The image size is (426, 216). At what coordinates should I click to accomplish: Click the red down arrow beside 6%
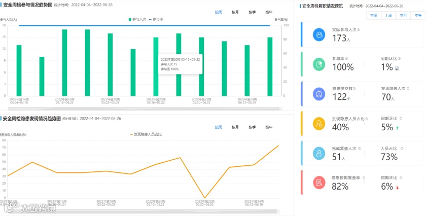click(x=398, y=188)
